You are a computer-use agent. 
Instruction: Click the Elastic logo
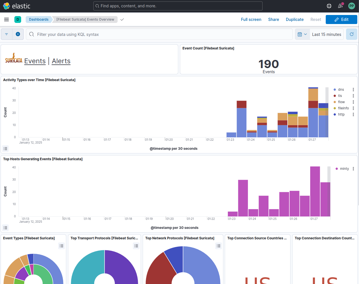[17, 6]
